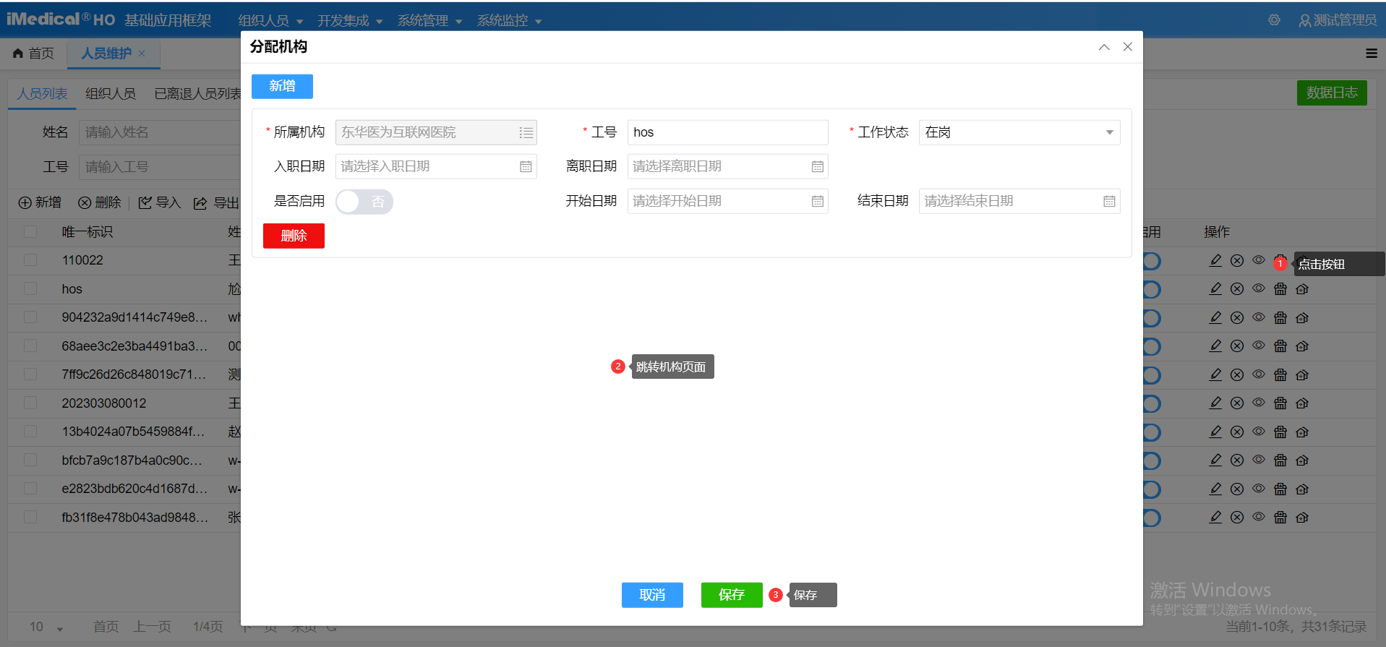Image resolution: width=1386 pixels, height=647 pixels.
Task: Click the building icon for row 202303080012
Action: pos(1280,403)
